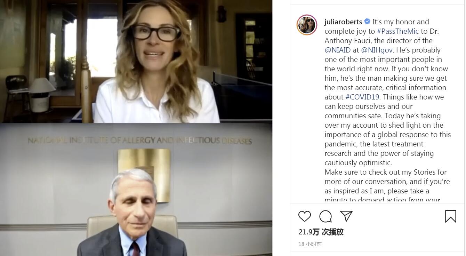Open the juliaroberts username link
This screenshot has width=466, height=256.
tap(343, 22)
